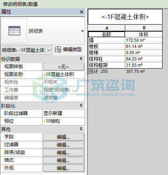The image size is (168, 175).
Task: Collapse the 其他 section
Action: click(81, 129)
